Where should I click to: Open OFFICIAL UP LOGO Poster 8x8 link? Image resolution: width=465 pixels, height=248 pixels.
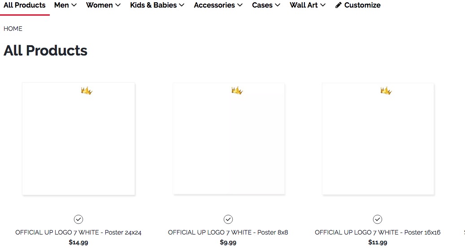click(228, 232)
